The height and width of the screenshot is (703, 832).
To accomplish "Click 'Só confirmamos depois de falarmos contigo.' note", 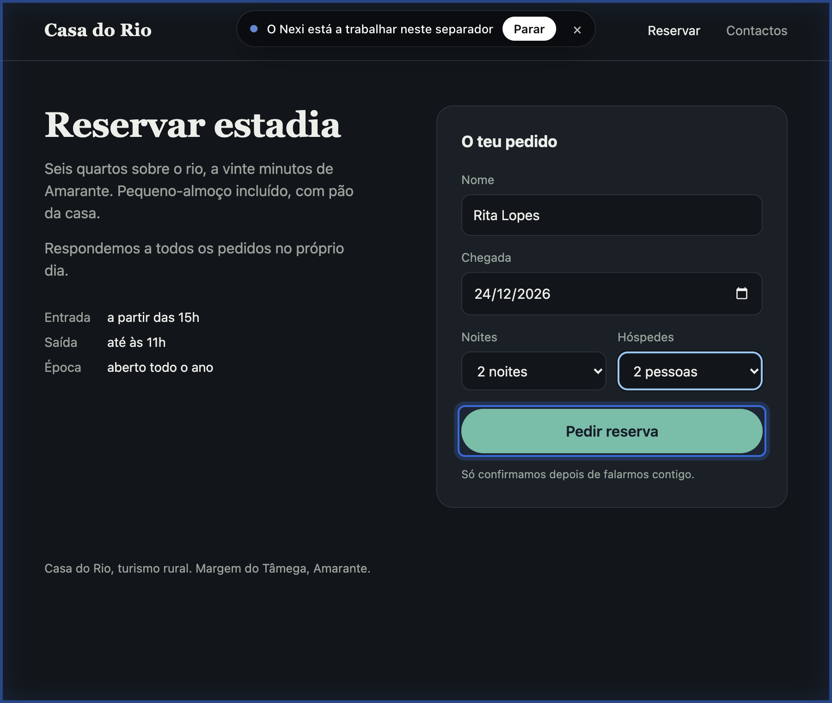I will tap(577, 474).
